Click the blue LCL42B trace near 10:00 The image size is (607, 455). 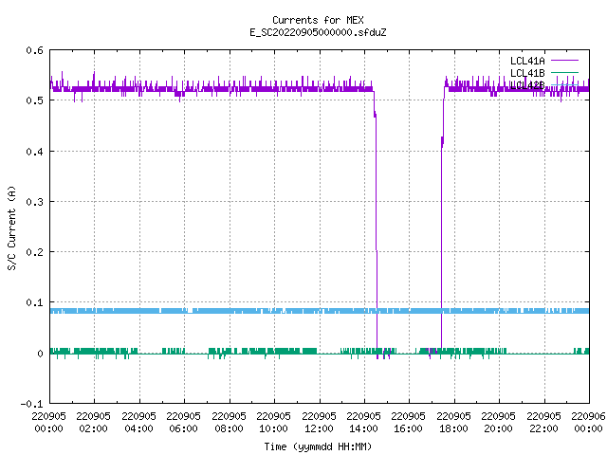click(274, 311)
